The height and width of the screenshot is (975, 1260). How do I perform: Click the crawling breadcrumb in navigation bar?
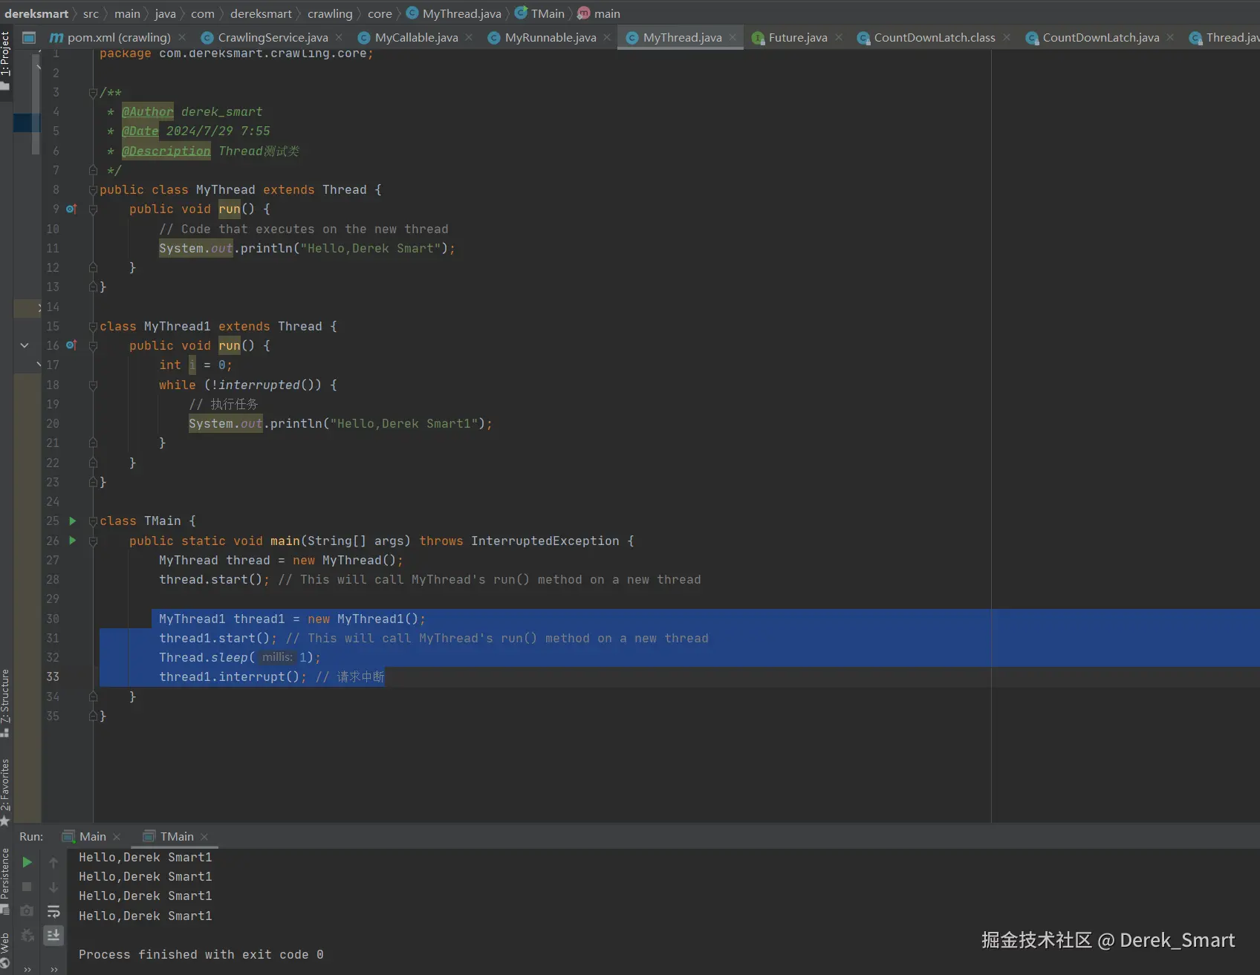tap(330, 13)
